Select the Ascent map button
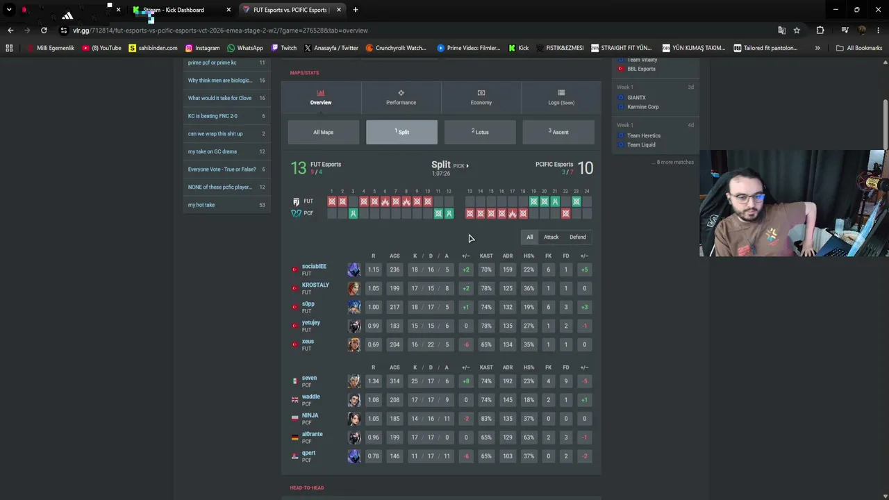The width and height of the screenshot is (889, 500). (558, 132)
